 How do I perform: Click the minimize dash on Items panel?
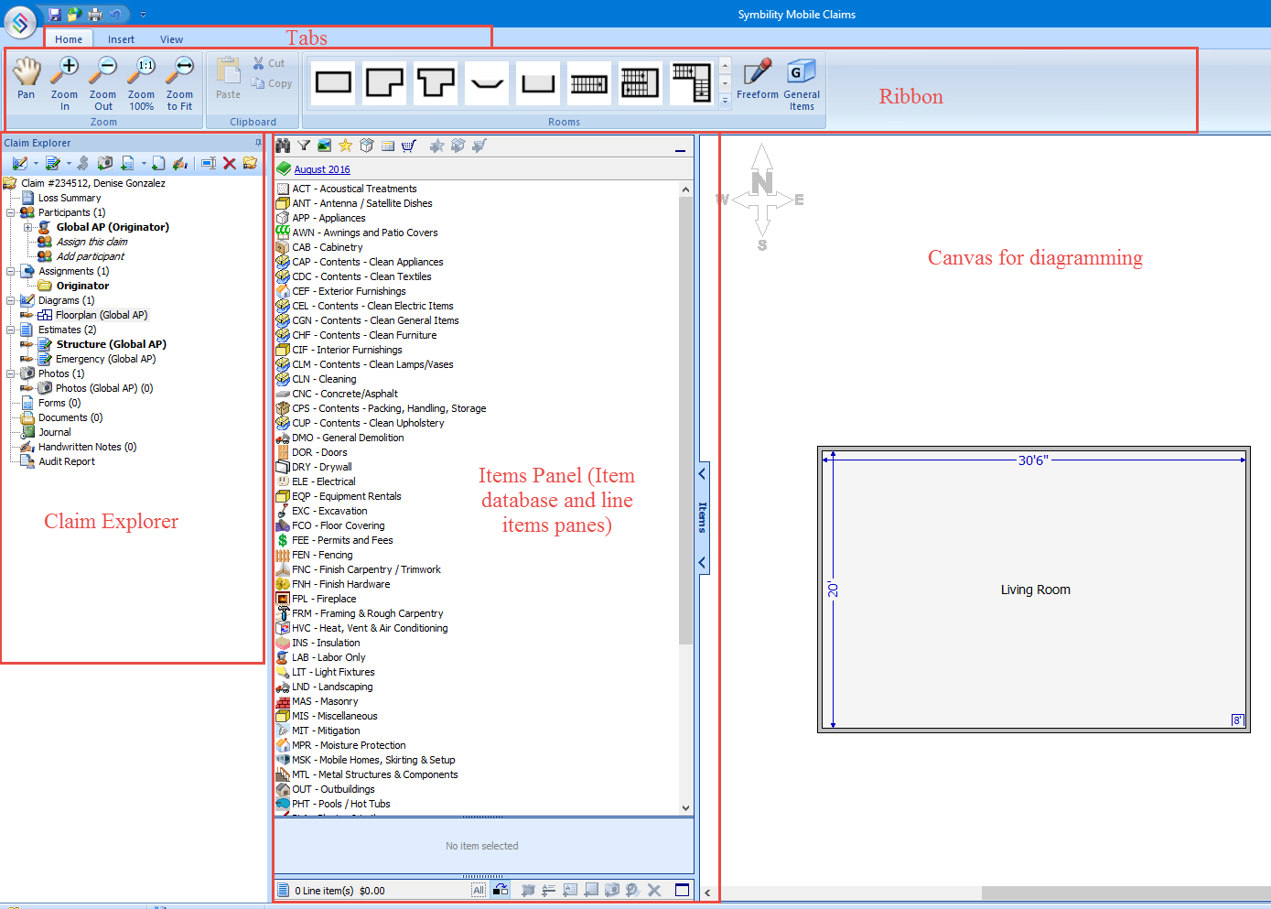(680, 149)
